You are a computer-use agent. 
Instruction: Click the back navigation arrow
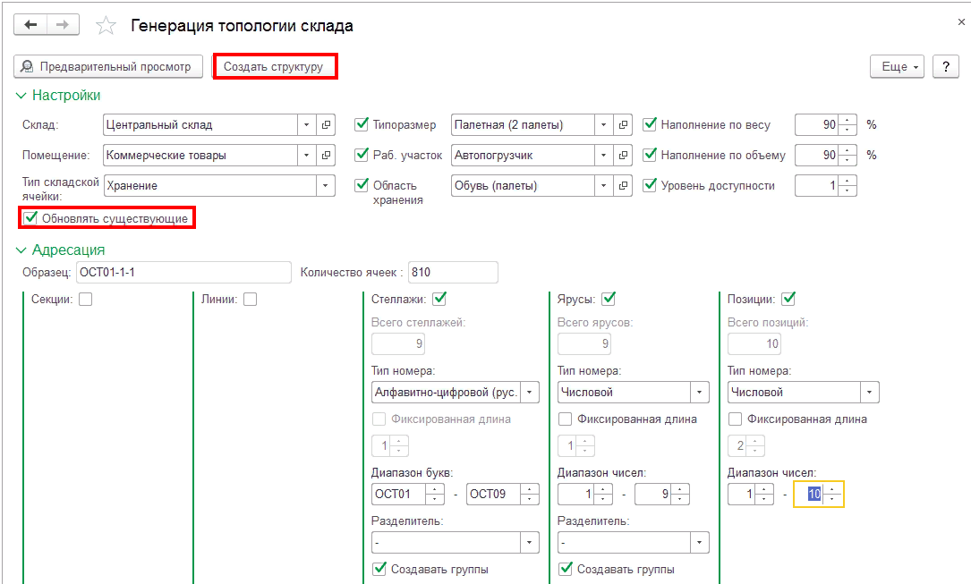pyautogui.click(x=30, y=25)
